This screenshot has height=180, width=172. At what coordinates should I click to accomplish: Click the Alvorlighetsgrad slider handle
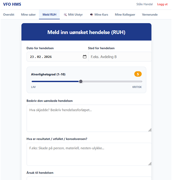coord(81,82)
